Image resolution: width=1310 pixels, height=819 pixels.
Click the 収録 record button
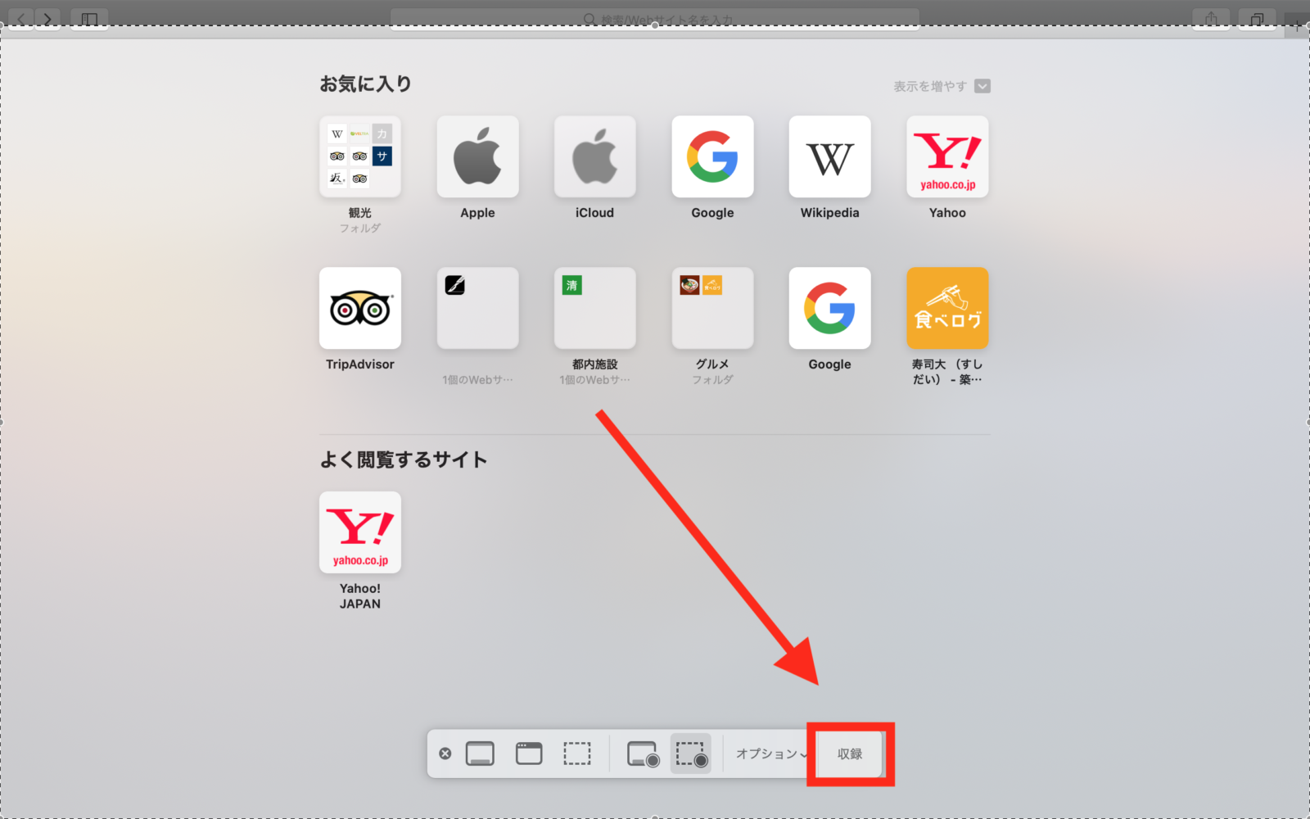click(850, 754)
